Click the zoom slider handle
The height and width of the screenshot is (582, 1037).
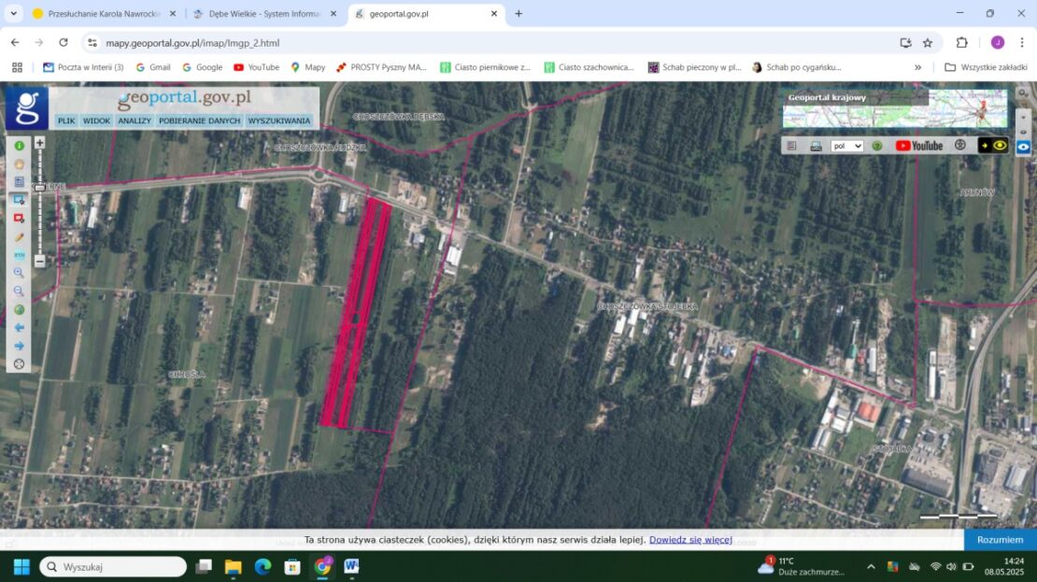point(39,188)
